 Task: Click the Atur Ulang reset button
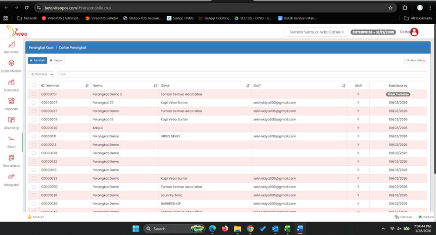point(416,60)
